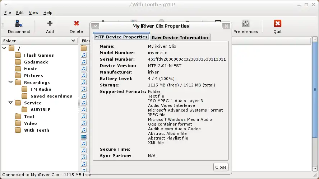Click 'Ogg container format' entry

(x=170, y=124)
